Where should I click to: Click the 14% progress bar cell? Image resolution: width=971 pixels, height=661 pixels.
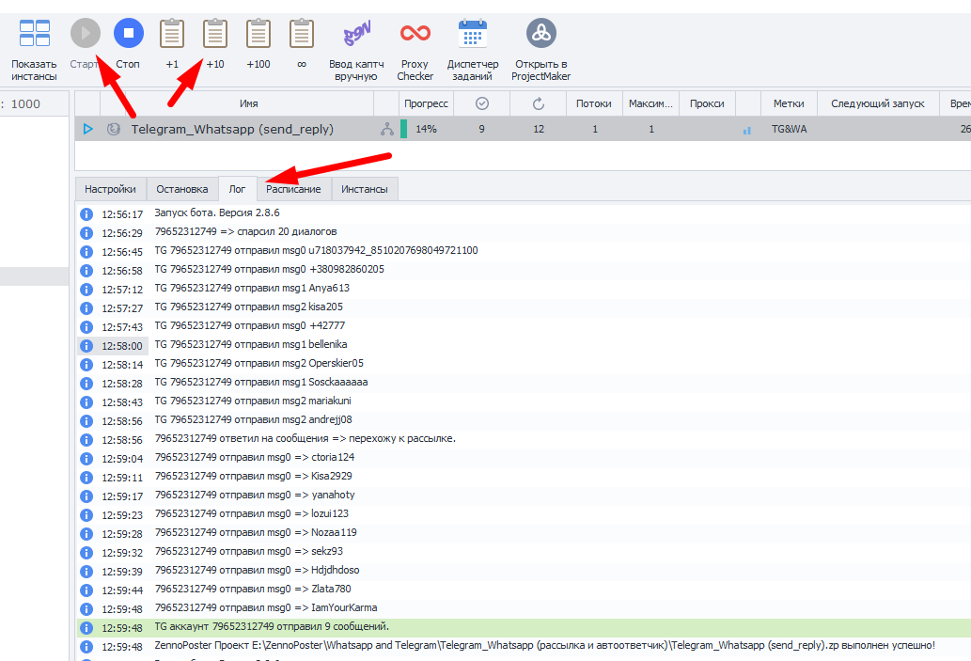pos(426,129)
